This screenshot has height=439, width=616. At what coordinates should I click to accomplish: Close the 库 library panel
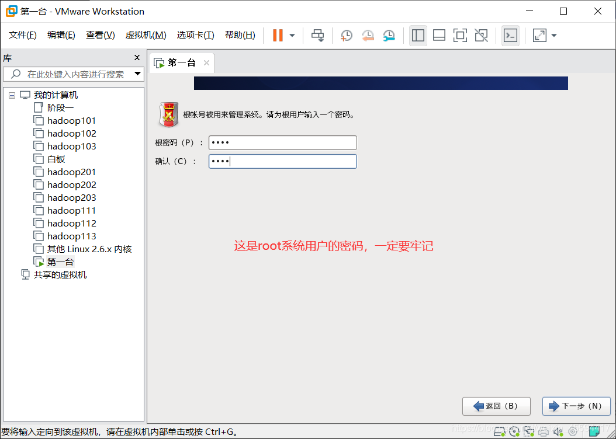137,58
